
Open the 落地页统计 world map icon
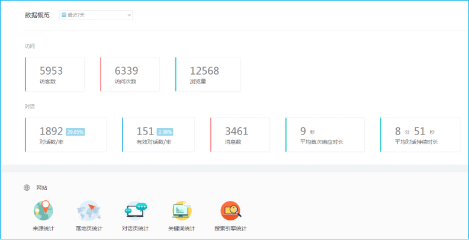(x=89, y=211)
